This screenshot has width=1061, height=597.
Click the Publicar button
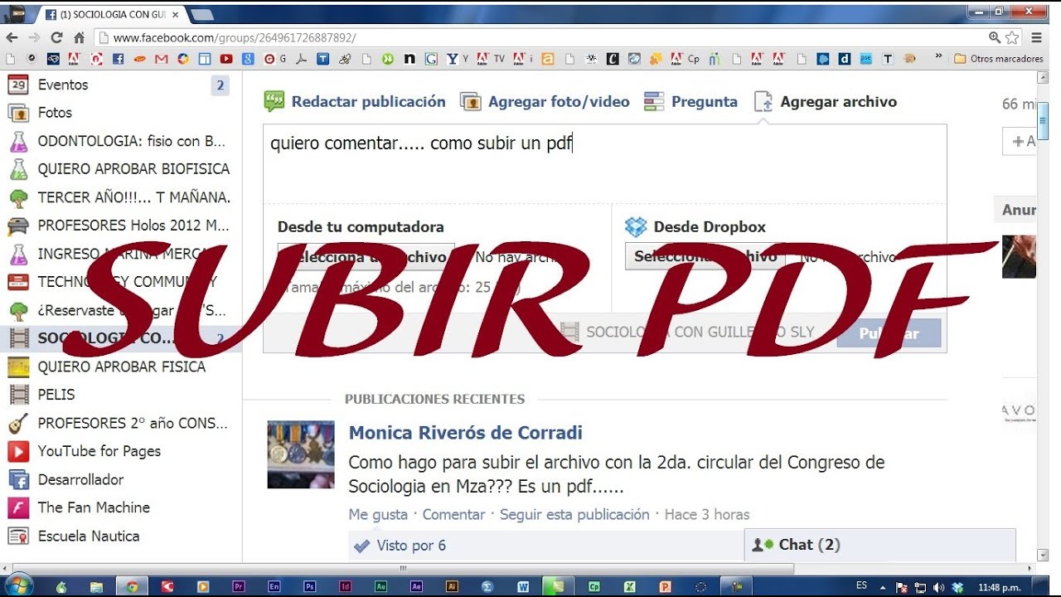pos(889,333)
